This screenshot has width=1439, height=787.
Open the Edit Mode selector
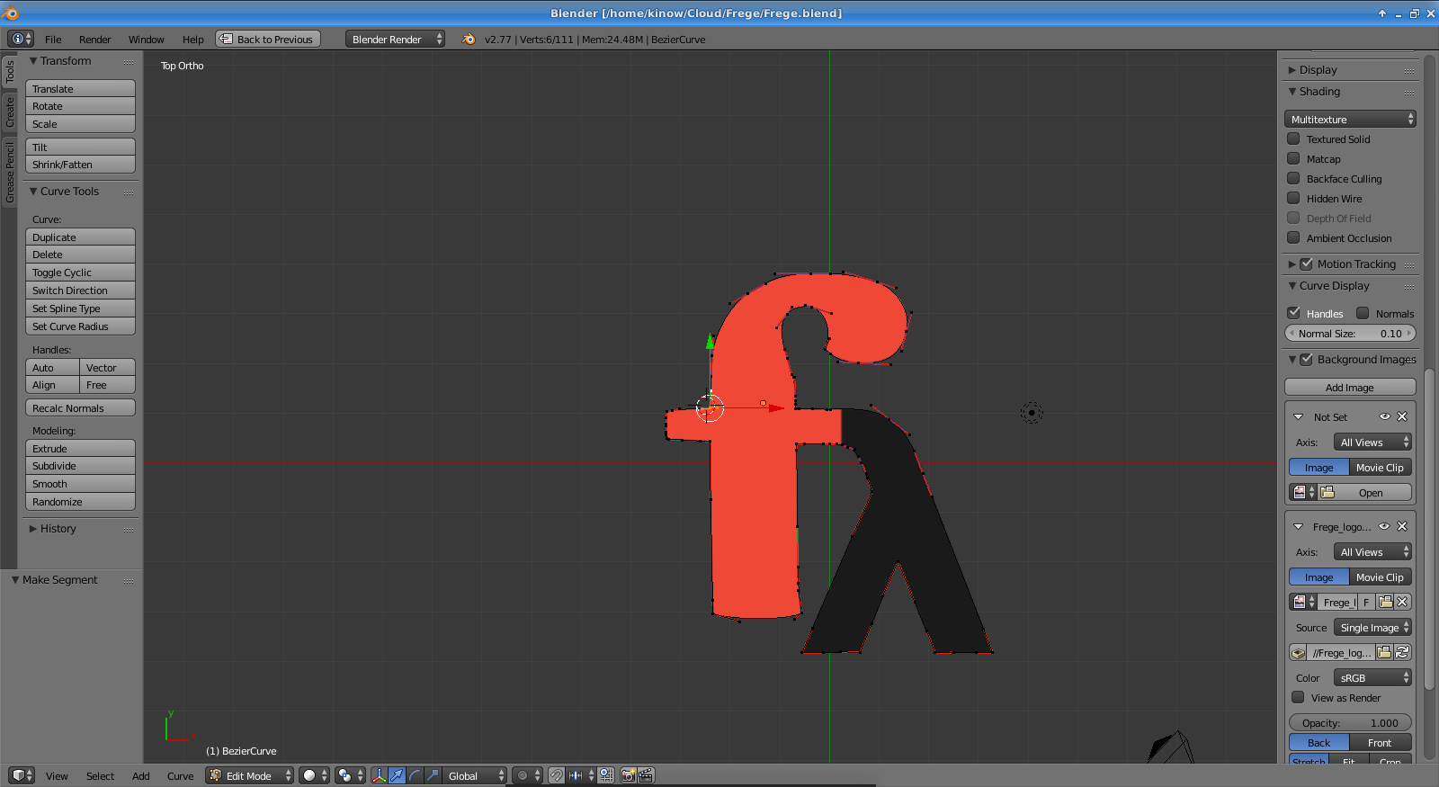[250, 775]
